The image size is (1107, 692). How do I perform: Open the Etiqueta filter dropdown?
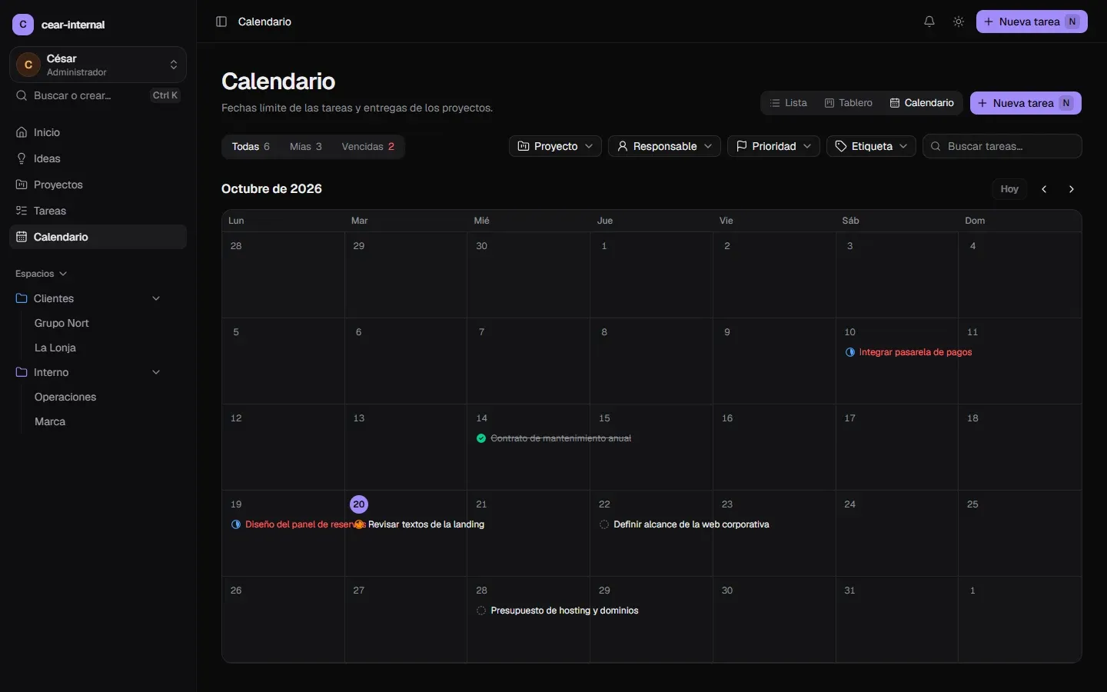(871, 146)
